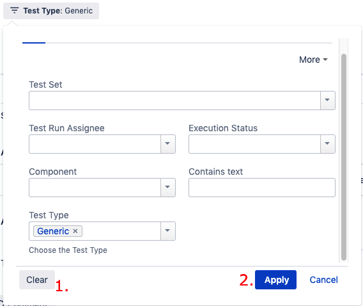The width and height of the screenshot is (363, 306).
Task: Remove the Generic tag via its x
Action: [x=75, y=231]
